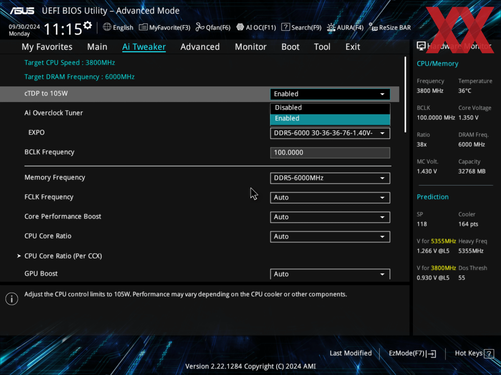Click the English language button
The image size is (501, 375).
tap(118, 27)
